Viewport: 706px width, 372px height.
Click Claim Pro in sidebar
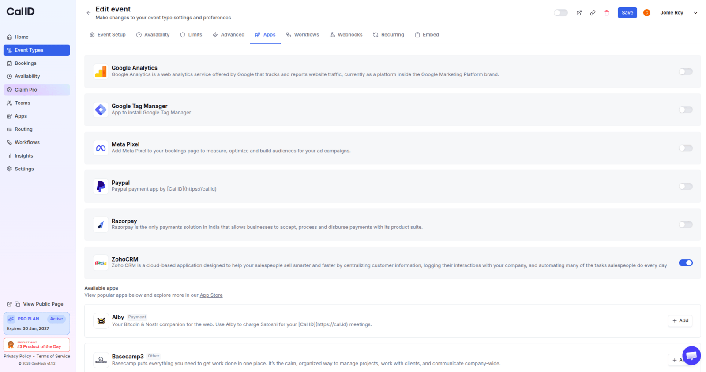coord(37,90)
